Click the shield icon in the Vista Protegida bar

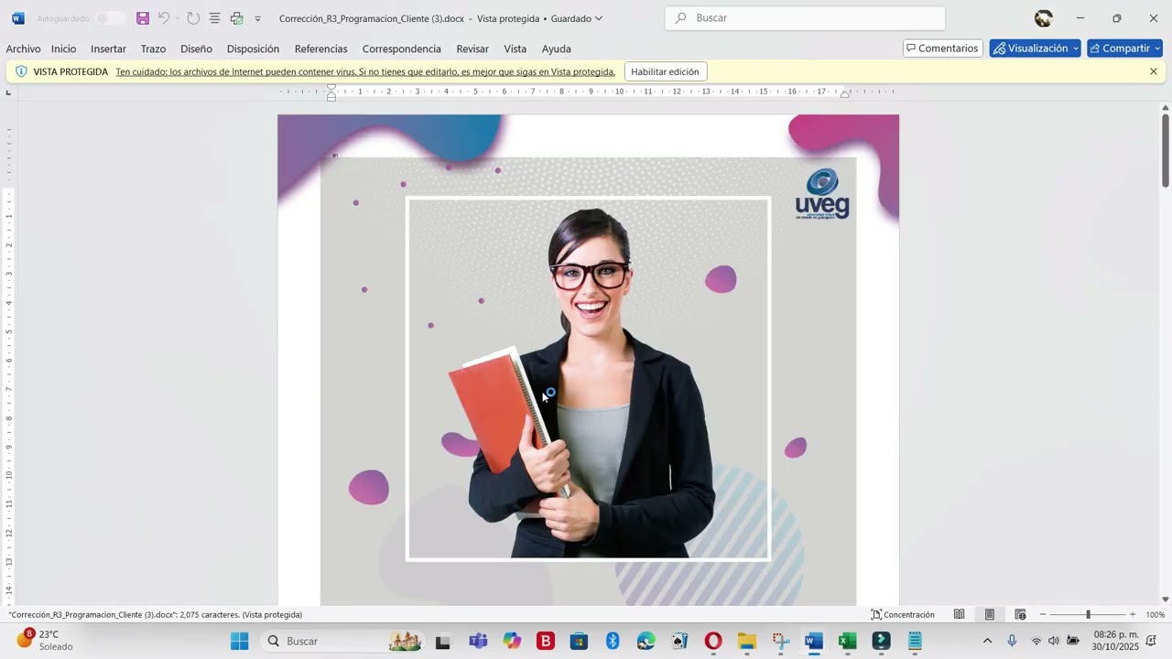click(21, 71)
